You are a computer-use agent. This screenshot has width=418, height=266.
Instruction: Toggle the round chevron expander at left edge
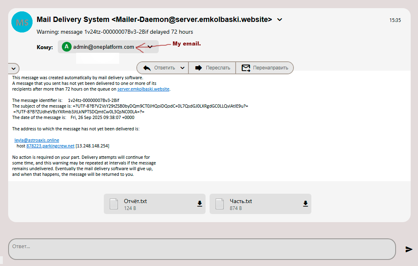coord(13,69)
